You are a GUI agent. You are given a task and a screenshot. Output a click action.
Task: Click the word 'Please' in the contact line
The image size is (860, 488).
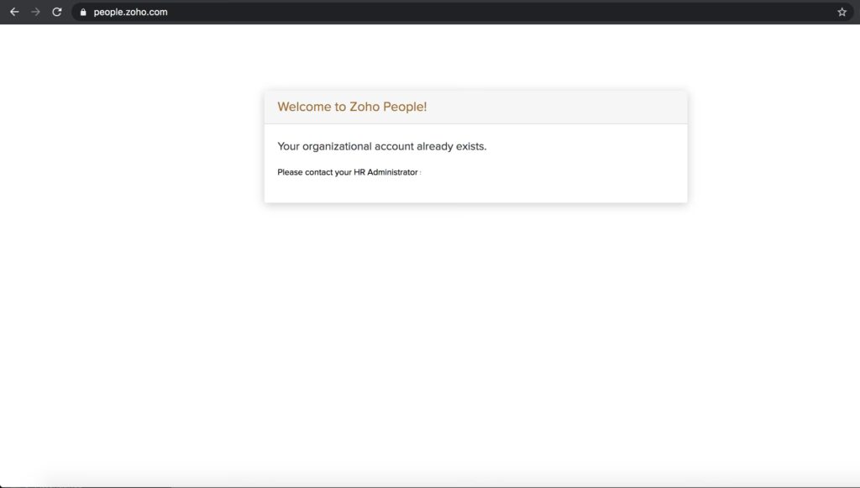click(290, 172)
